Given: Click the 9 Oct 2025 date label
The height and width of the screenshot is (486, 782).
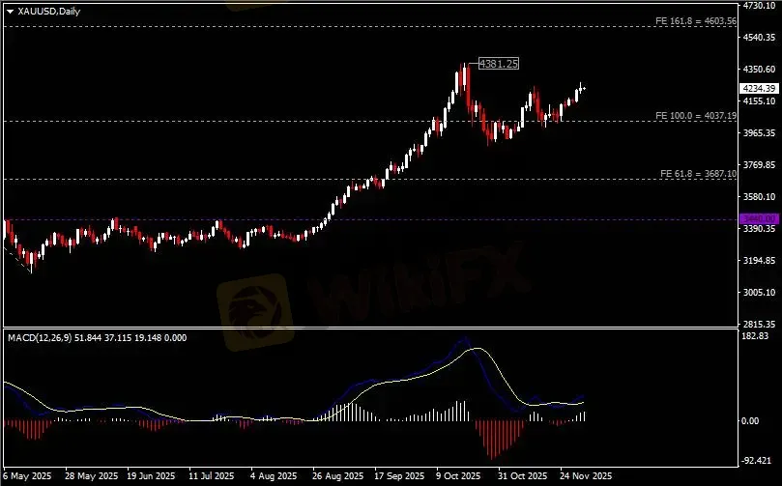Looking at the screenshot, I should 458,476.
